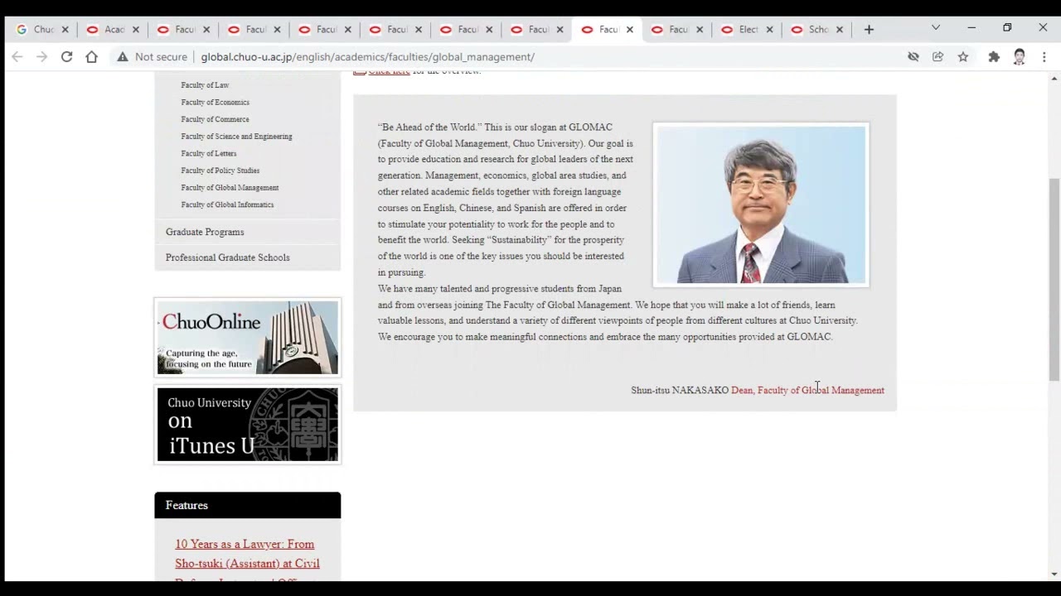
Task: Bookmark this page with the star
Action: (962, 57)
